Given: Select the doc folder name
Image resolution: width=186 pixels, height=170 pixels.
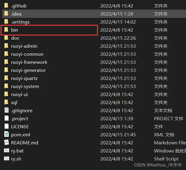Looking at the screenshot, I should [15, 38].
